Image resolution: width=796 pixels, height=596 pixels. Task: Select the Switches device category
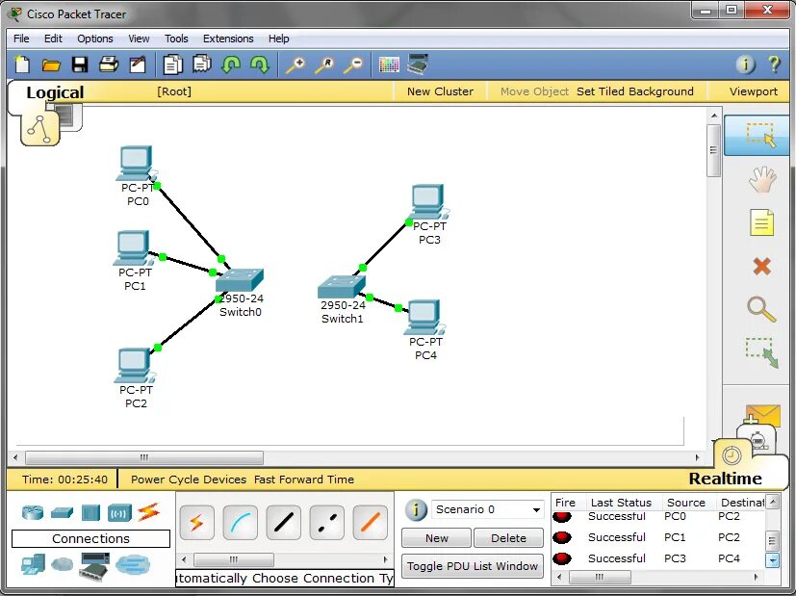coord(62,513)
